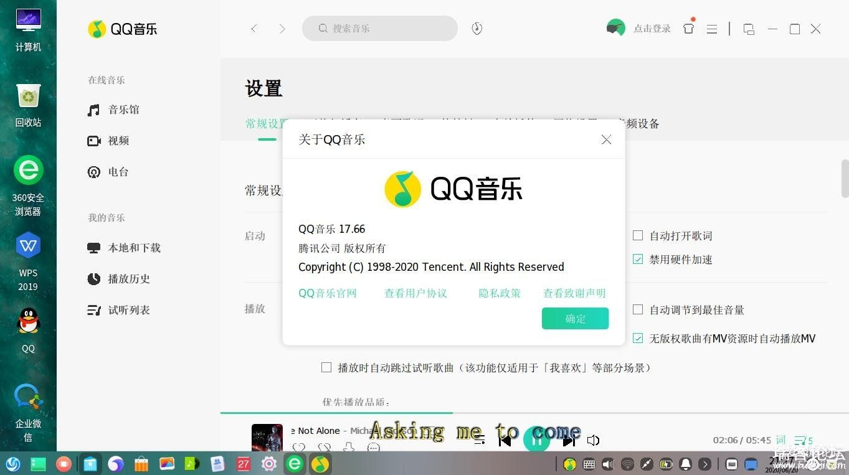
Task: Click the listen-to-identify song icon
Action: (477, 29)
